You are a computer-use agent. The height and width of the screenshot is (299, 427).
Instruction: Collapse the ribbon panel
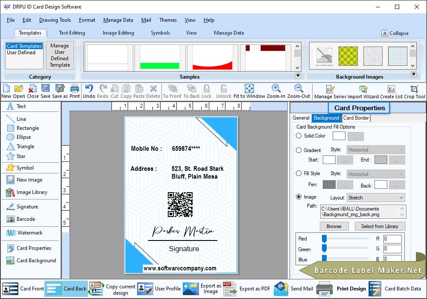(x=395, y=33)
